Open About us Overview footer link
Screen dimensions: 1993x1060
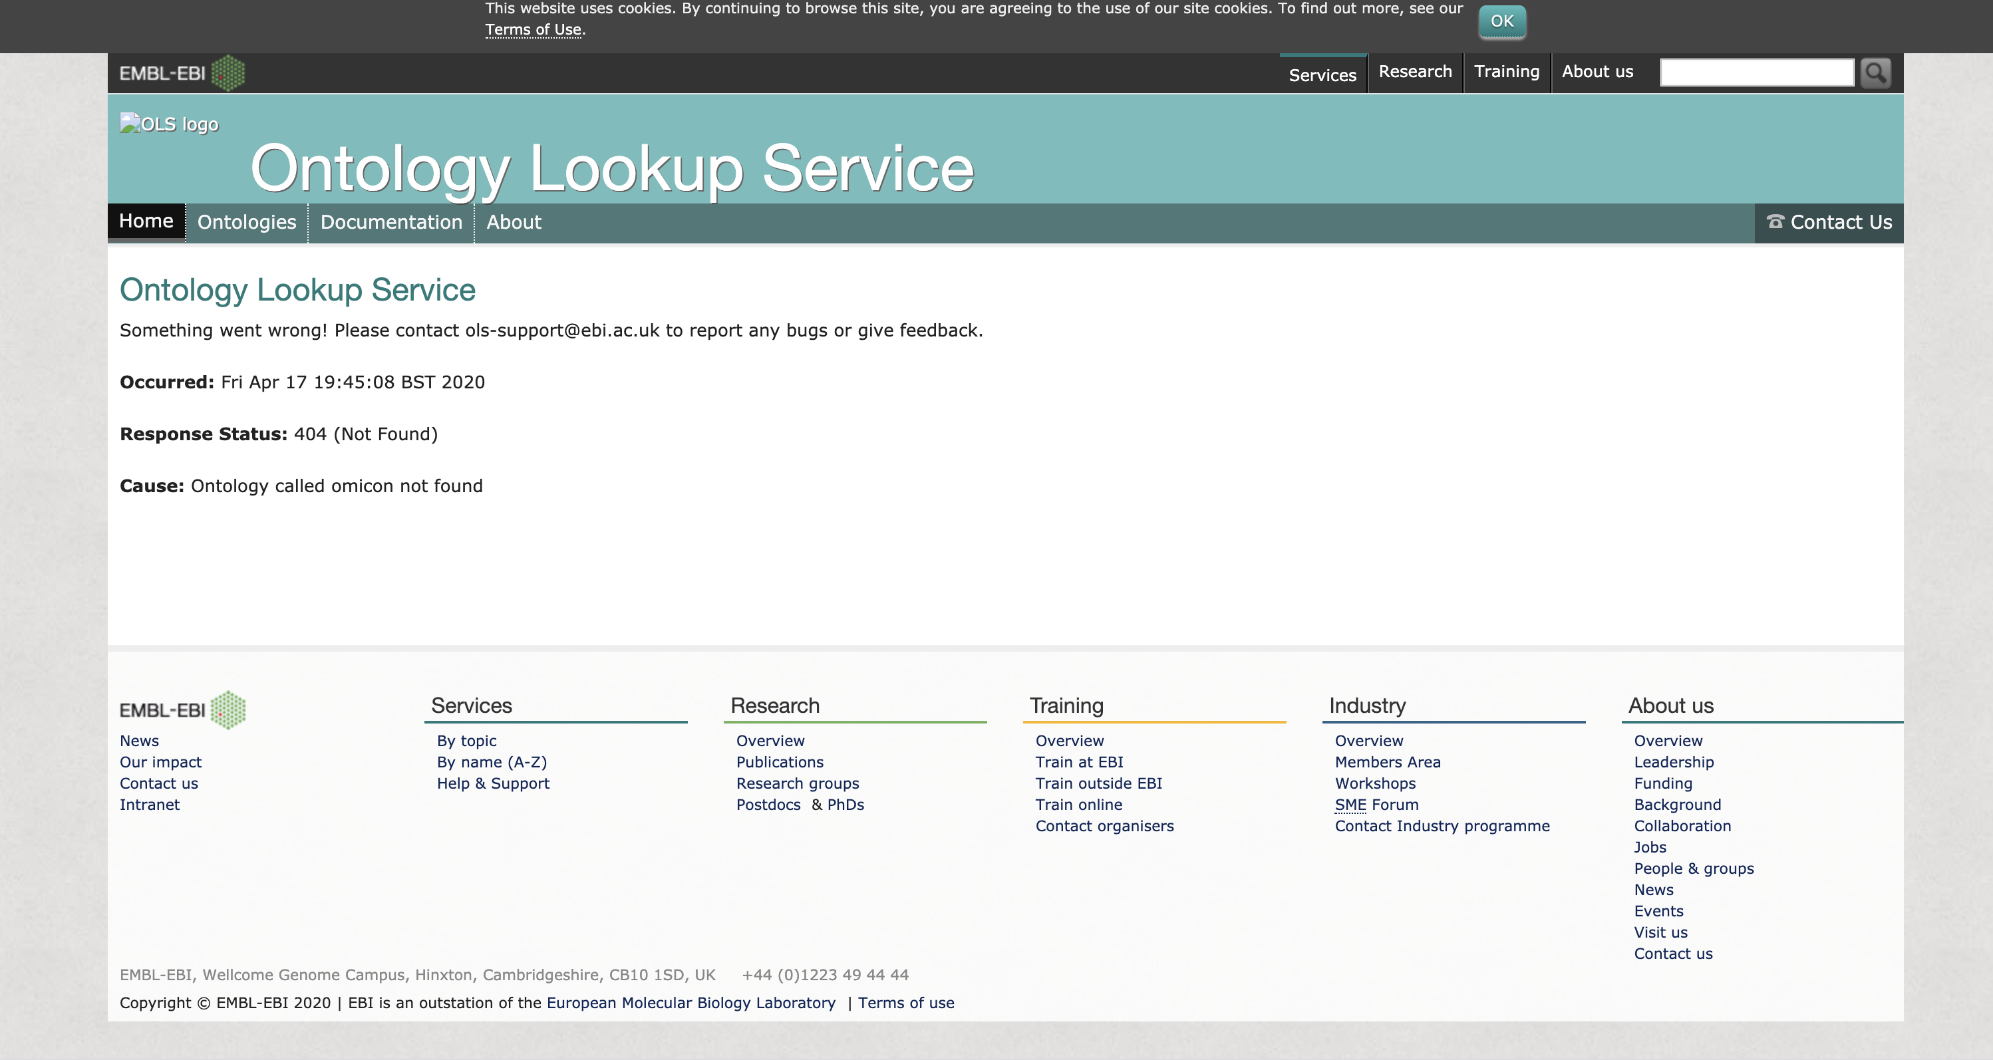[x=1668, y=741]
